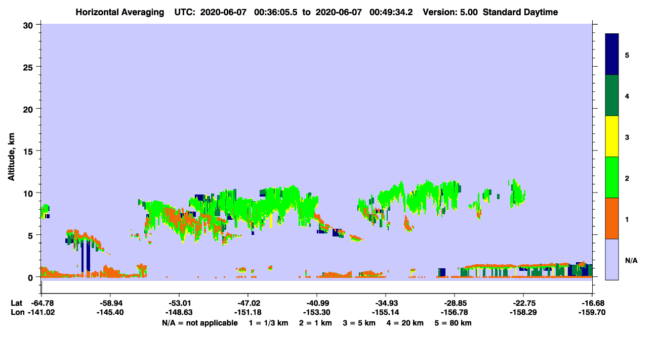Click the 'Version: 5.00' text

450,12
